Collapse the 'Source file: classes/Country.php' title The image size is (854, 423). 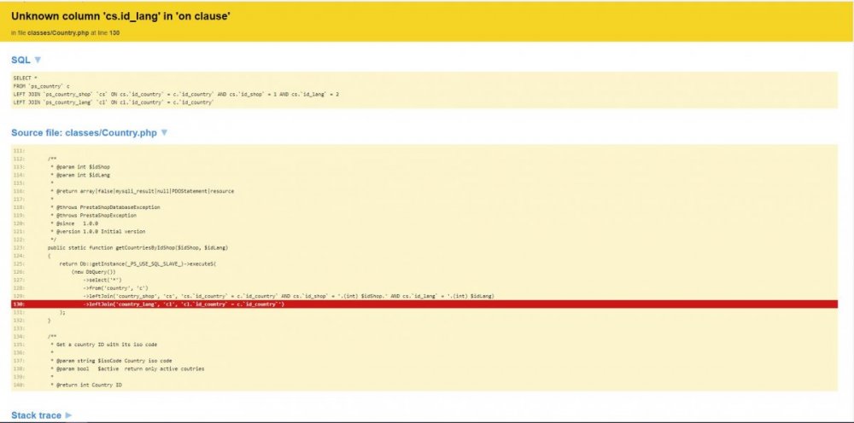click(85, 133)
